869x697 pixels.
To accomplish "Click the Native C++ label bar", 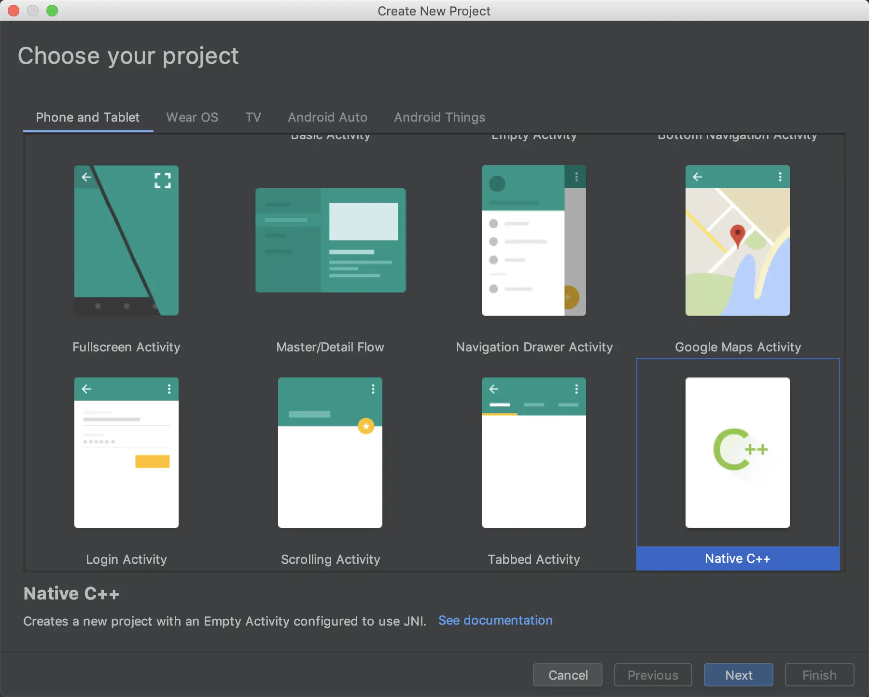I will click(x=738, y=558).
